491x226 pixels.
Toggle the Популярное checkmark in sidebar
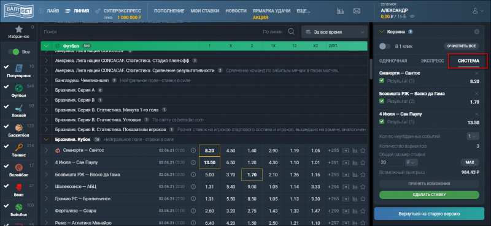[6, 66]
